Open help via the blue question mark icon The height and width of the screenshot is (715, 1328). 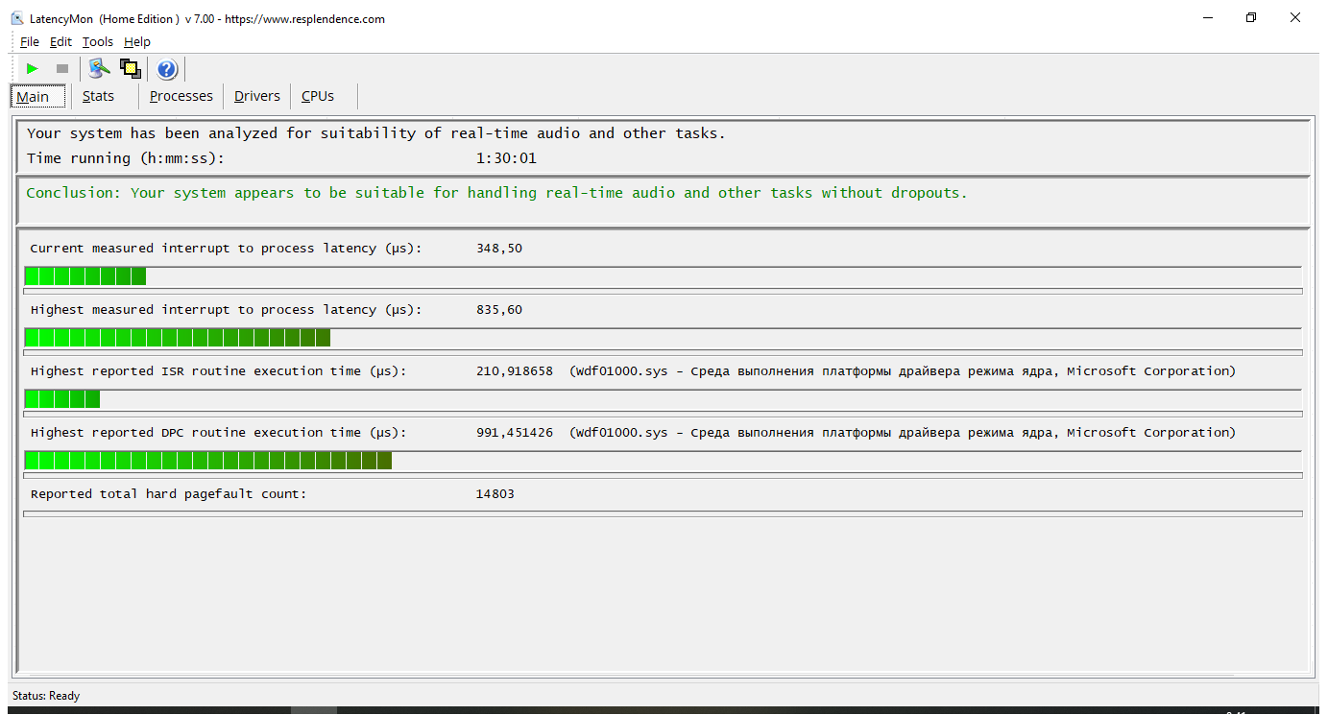click(x=167, y=69)
